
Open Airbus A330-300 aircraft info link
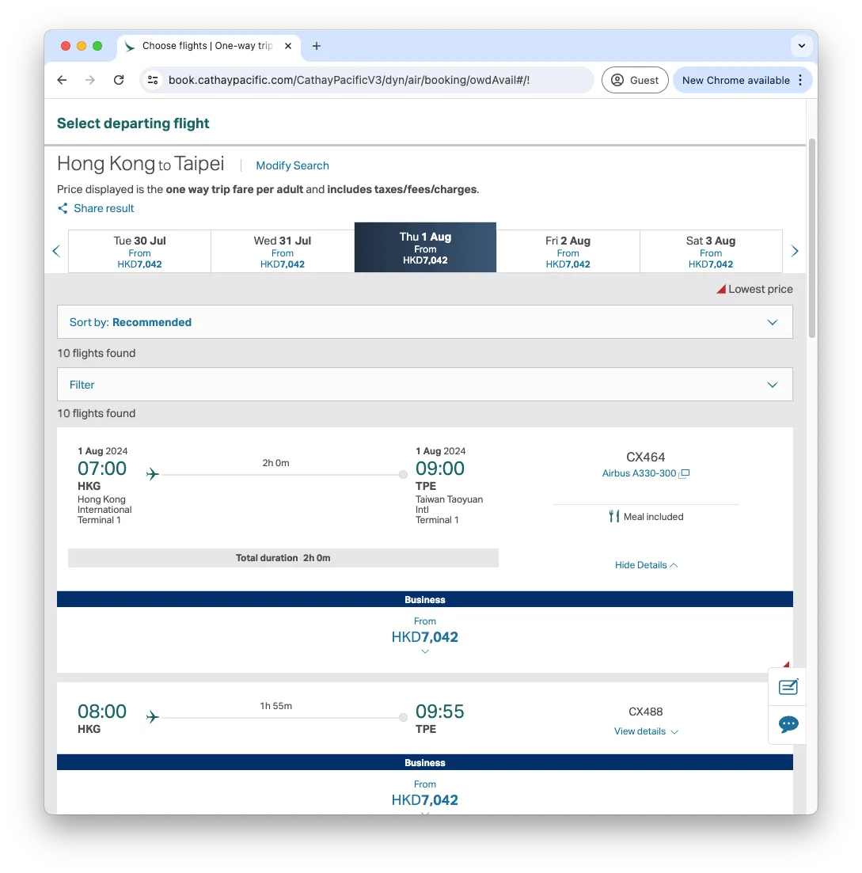[x=645, y=473]
